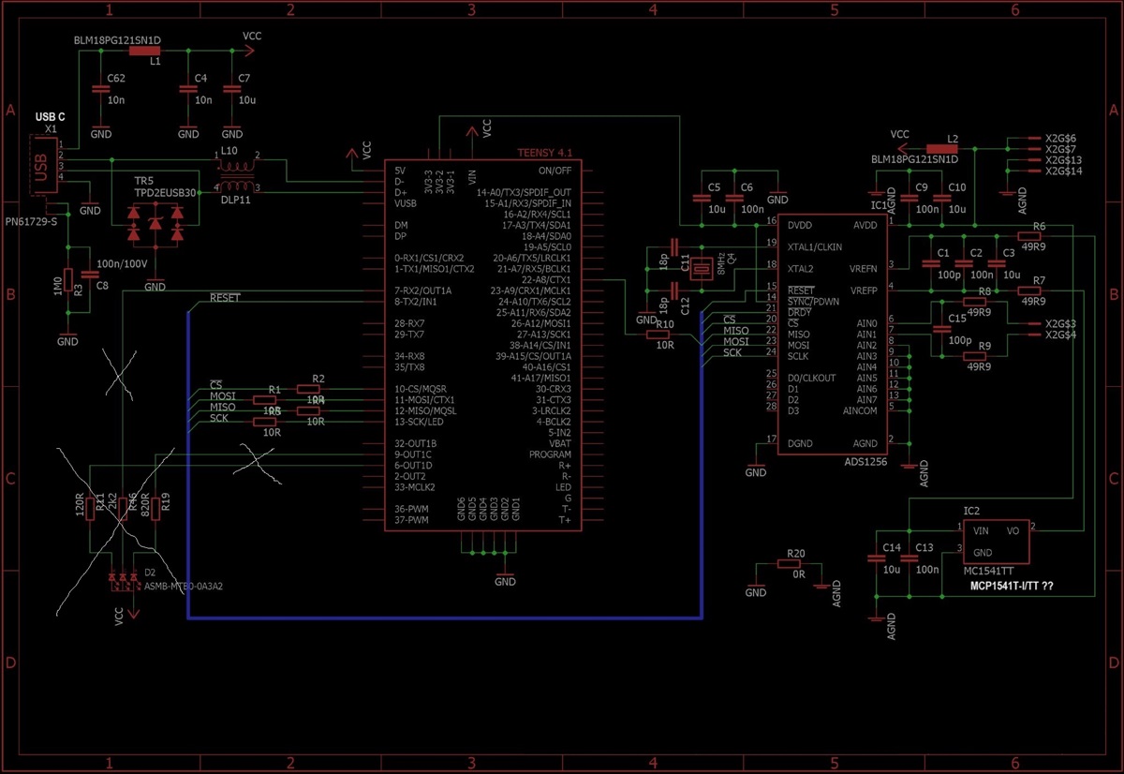Image resolution: width=1124 pixels, height=774 pixels.
Task: Click the ADS1256 IC body
Action: [x=832, y=333]
